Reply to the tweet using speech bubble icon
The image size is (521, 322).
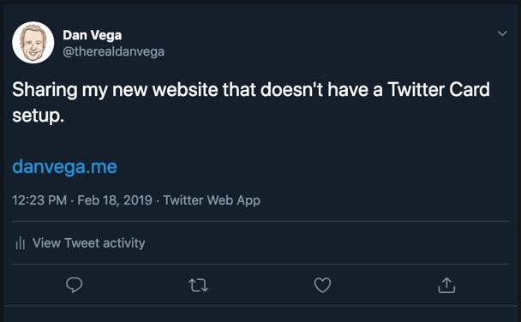[74, 285]
